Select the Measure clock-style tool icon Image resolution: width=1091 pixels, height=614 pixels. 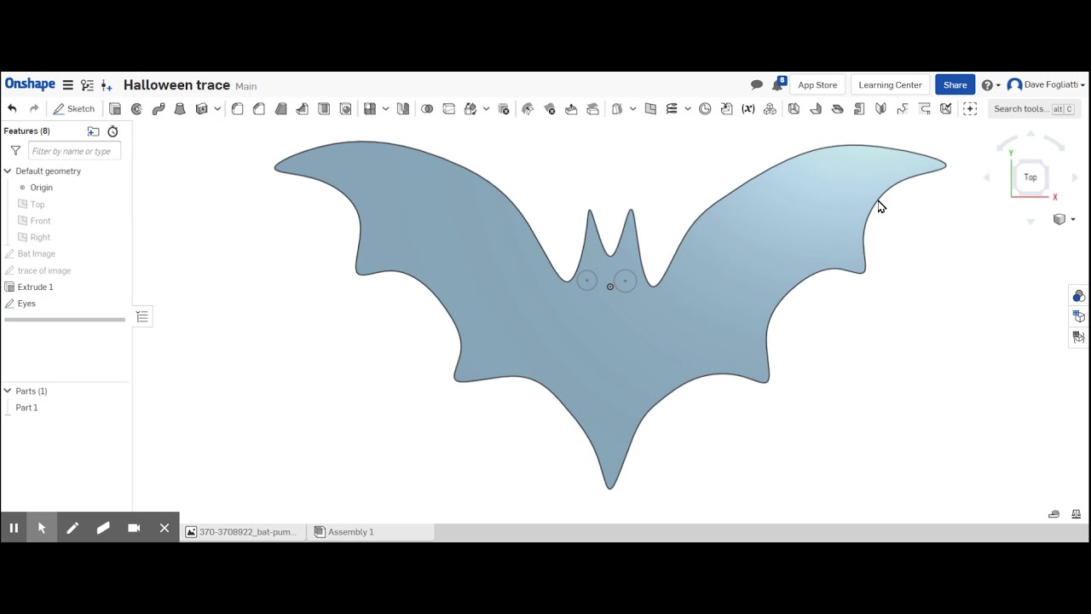[x=705, y=109]
